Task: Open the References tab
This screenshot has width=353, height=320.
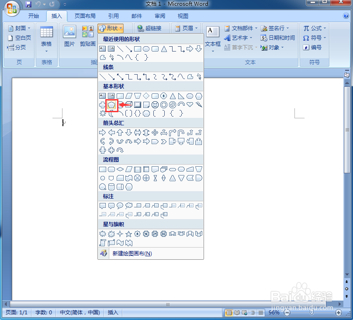Action: [x=114, y=16]
